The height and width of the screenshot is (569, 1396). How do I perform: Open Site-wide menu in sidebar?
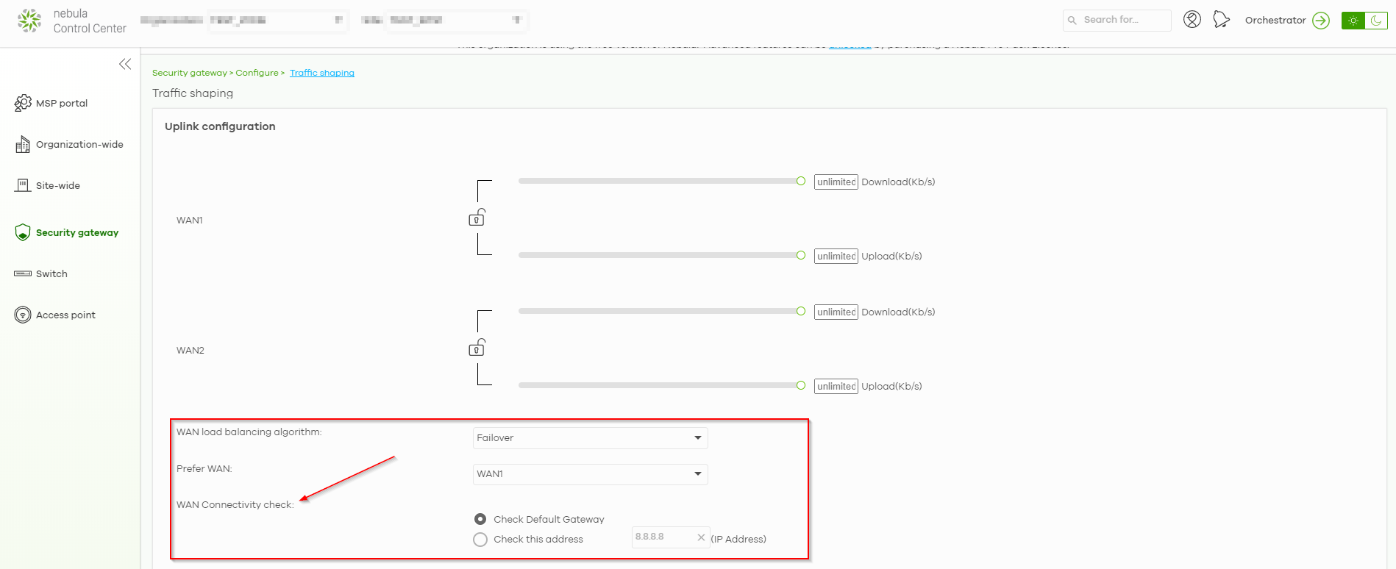[57, 186]
